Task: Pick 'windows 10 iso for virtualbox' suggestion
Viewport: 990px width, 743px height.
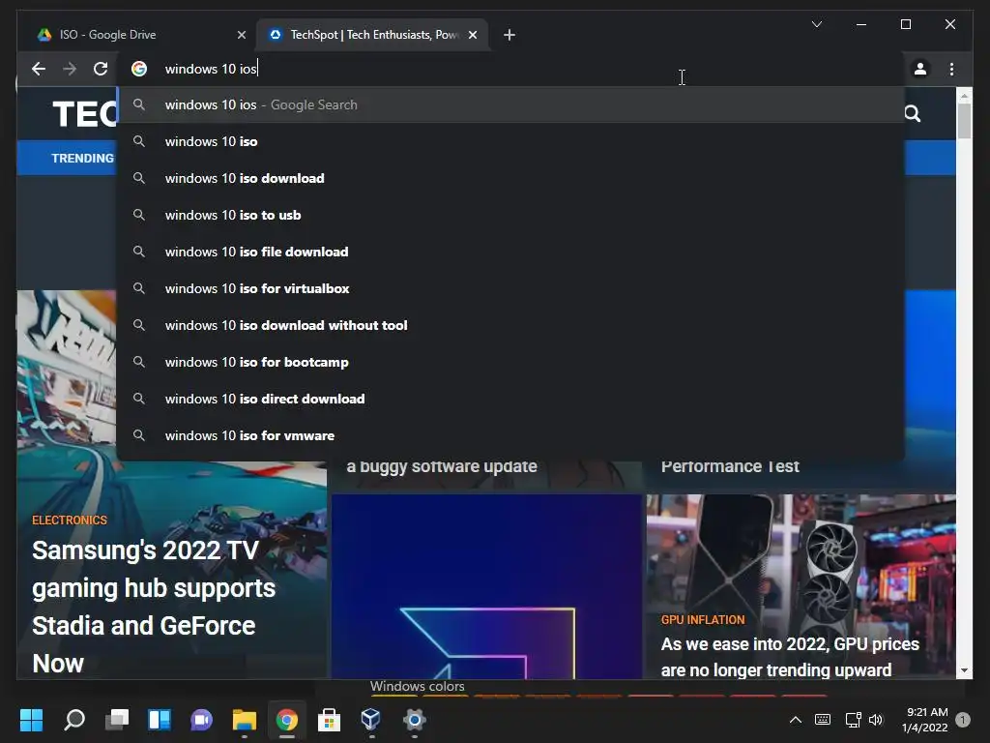Action: pos(510,288)
